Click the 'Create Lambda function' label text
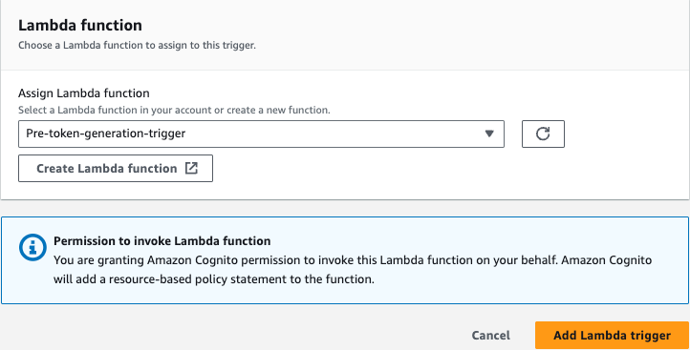The height and width of the screenshot is (350, 690). (x=107, y=168)
